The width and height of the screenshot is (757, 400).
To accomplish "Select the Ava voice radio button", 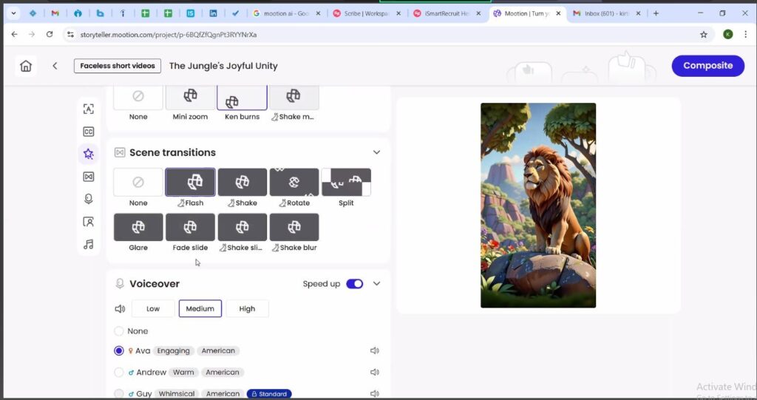I will coord(119,350).
